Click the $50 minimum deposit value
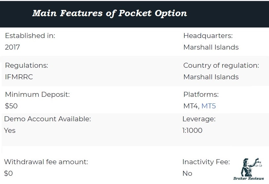 (11, 106)
